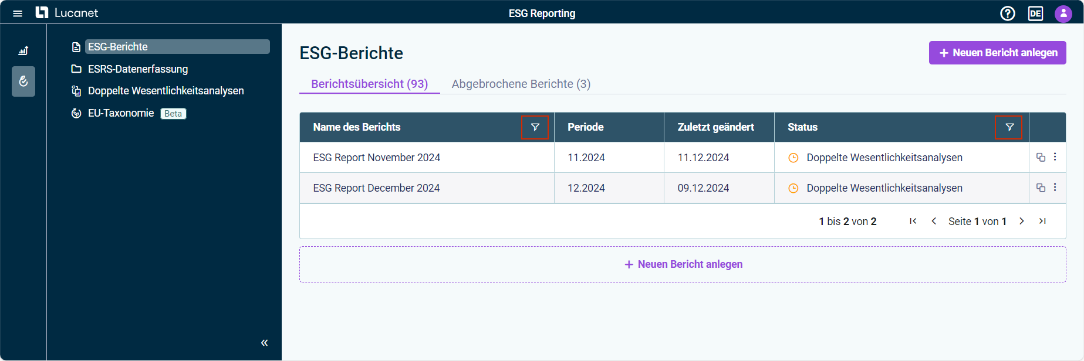Open ESRS-Datenerfassung in sidebar
Image resolution: width=1084 pixels, height=361 pixels.
(x=138, y=69)
